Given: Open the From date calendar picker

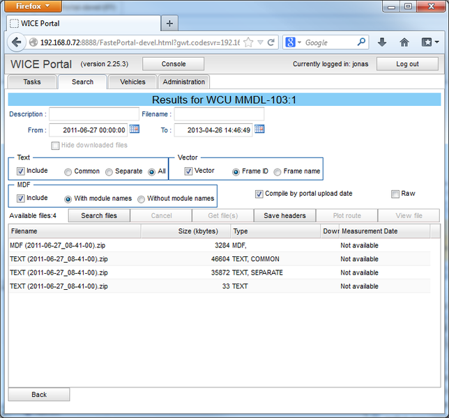Looking at the screenshot, I should pyautogui.click(x=135, y=129).
